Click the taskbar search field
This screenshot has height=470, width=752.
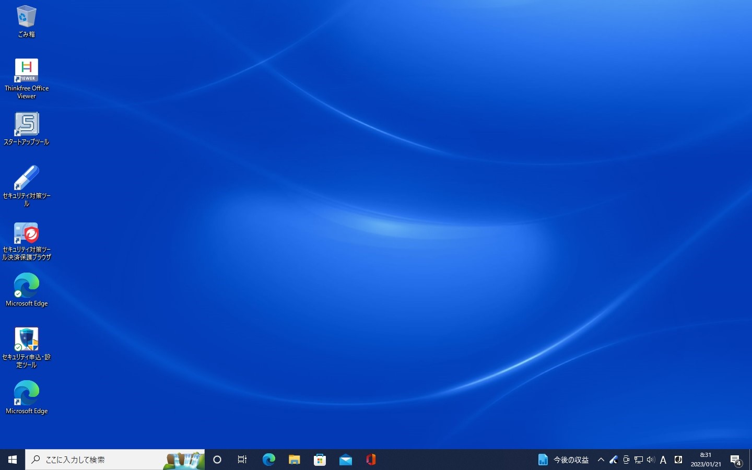104,460
